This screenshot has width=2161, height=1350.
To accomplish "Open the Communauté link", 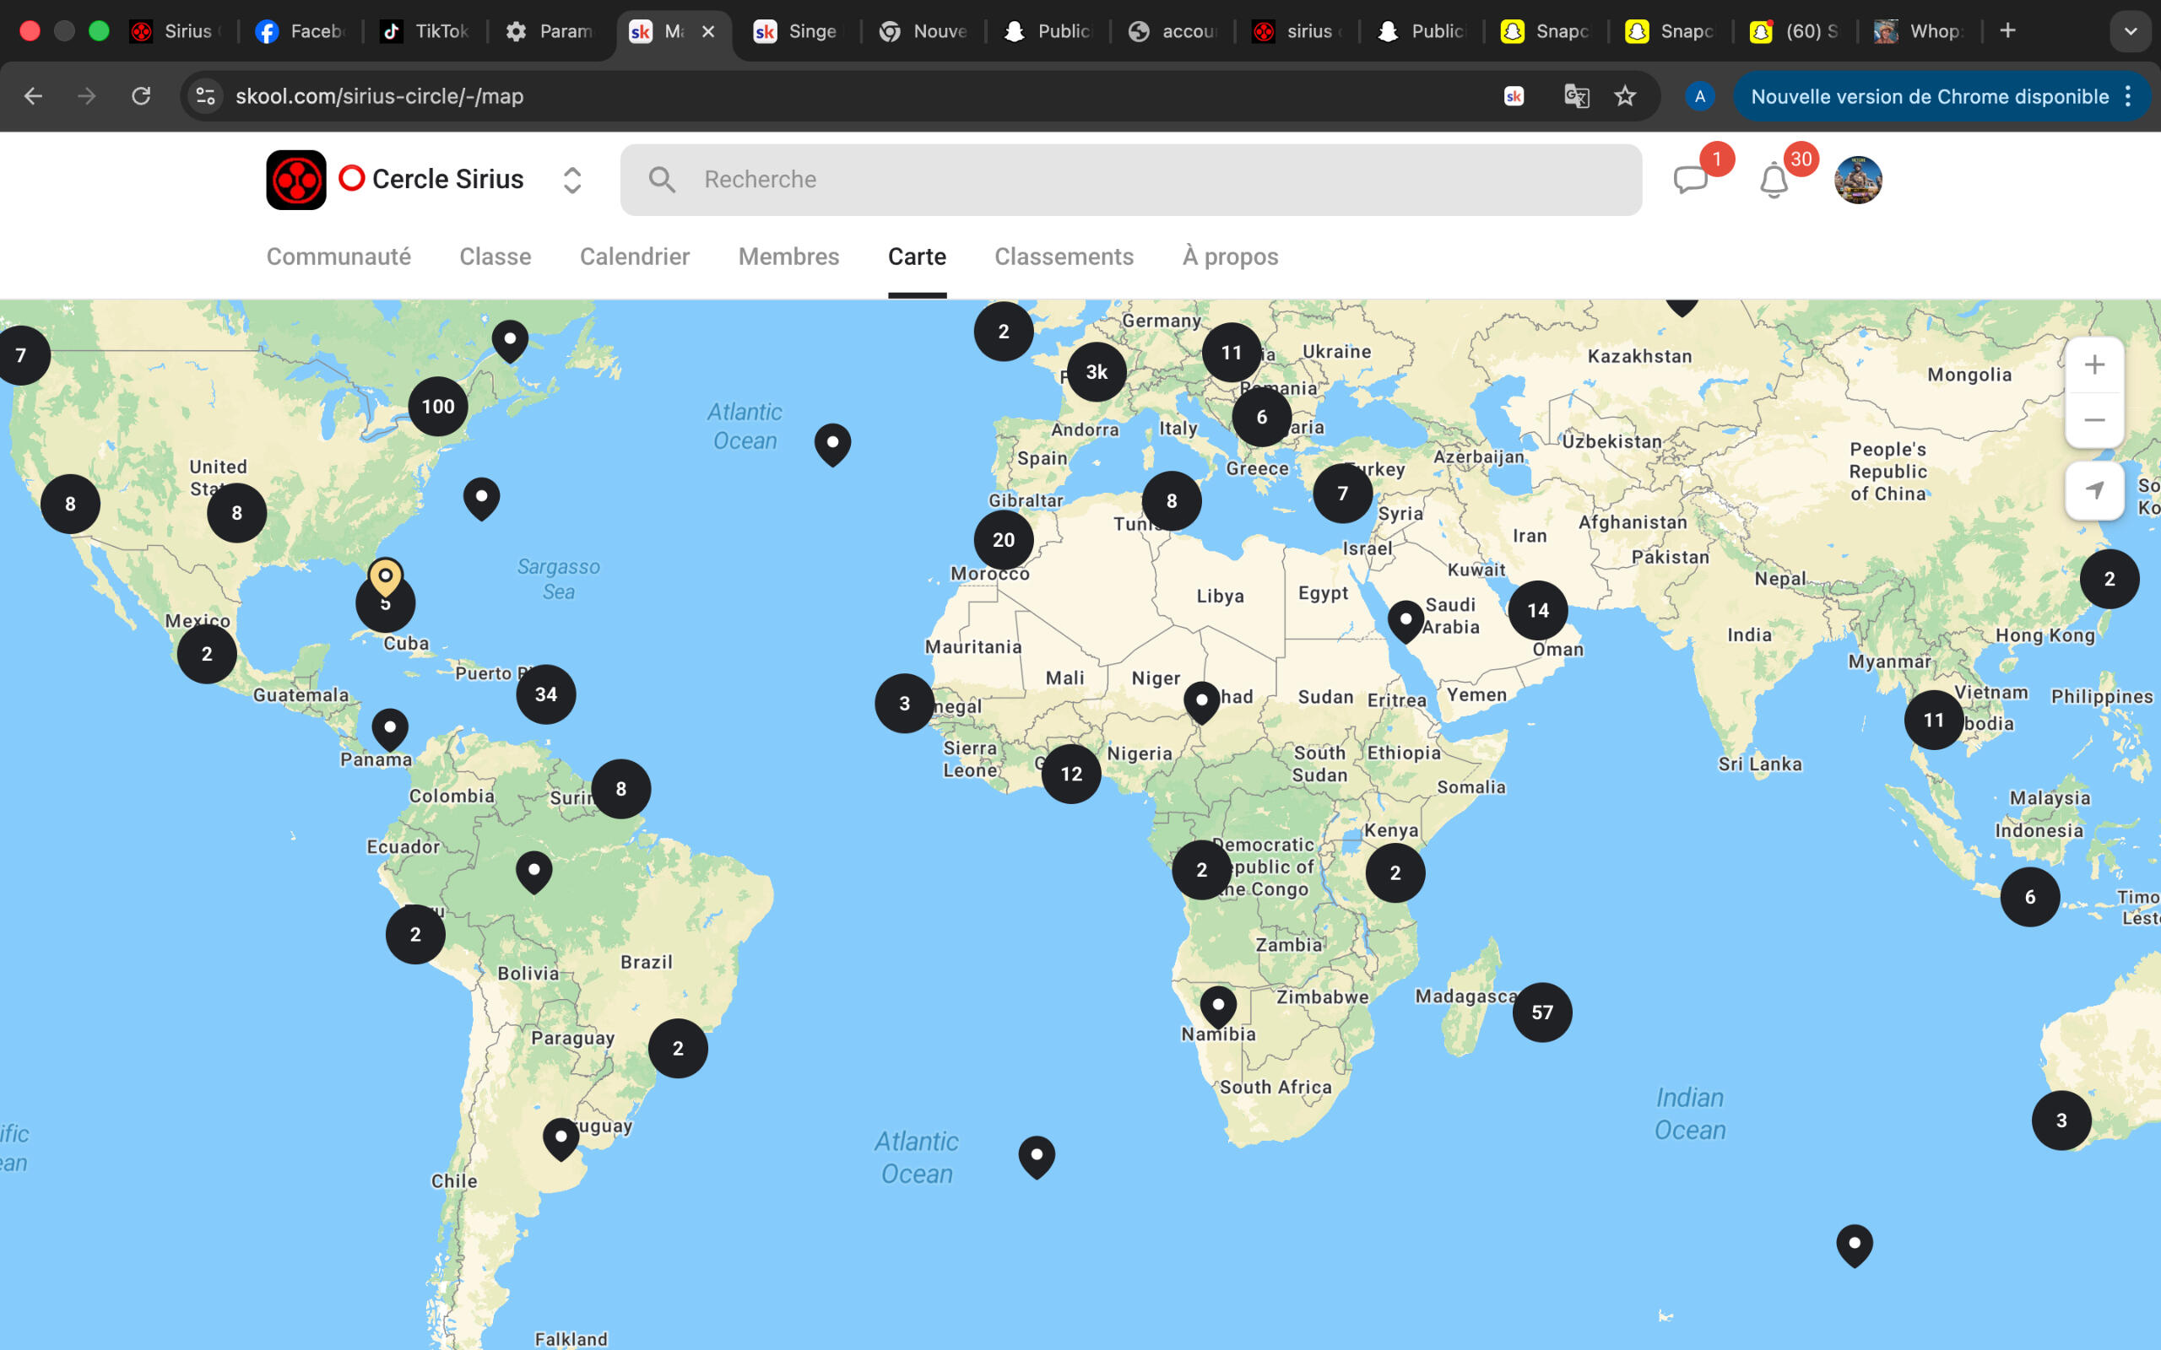I will click(339, 257).
